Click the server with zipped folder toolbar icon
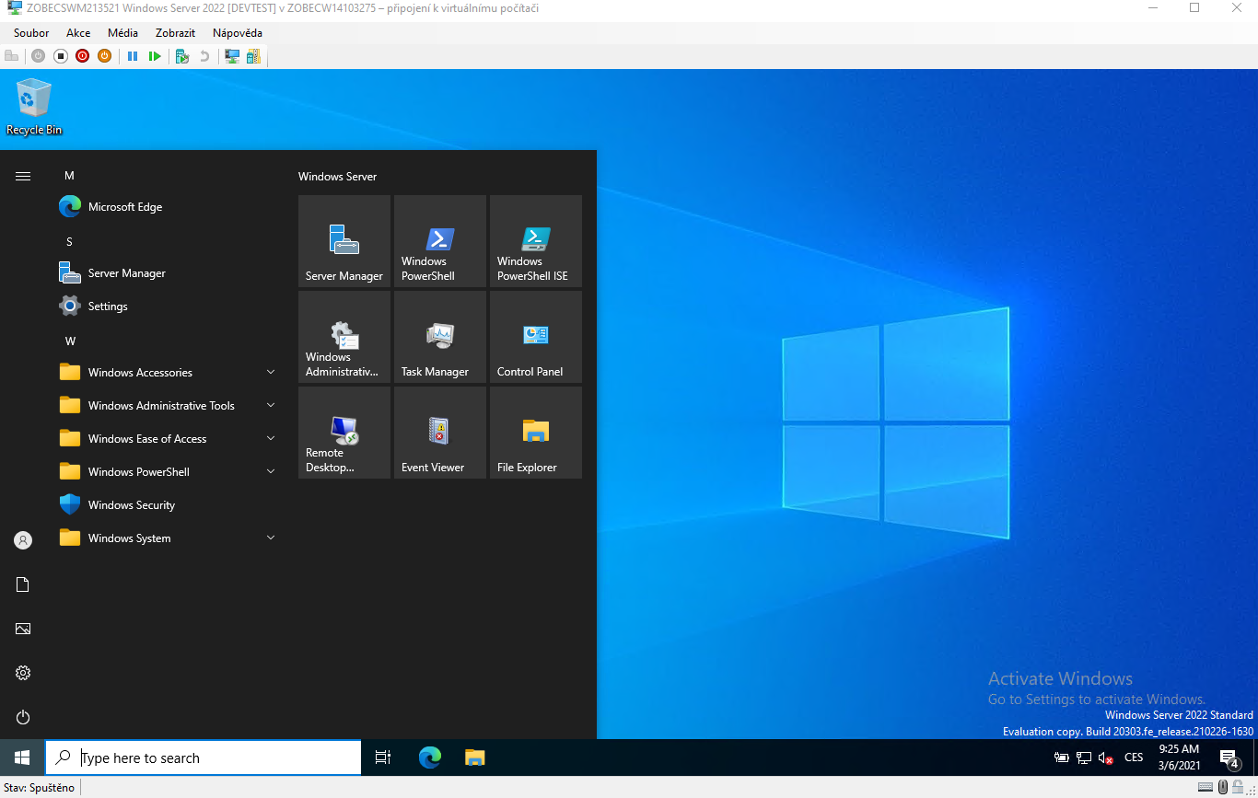The image size is (1258, 798). (x=253, y=56)
